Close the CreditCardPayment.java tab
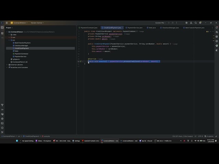 (122, 28)
